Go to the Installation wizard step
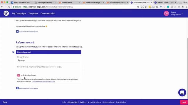 coord(121,102)
